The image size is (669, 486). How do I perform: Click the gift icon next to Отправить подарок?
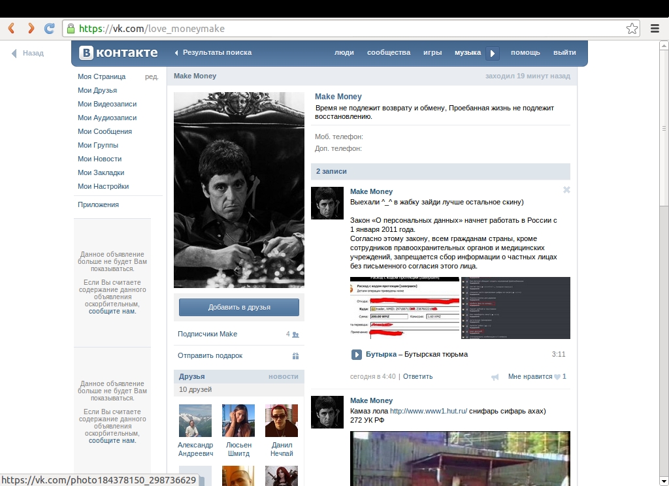click(x=296, y=356)
